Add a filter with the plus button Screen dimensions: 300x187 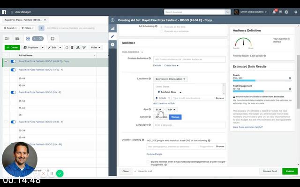(x=41, y=28)
